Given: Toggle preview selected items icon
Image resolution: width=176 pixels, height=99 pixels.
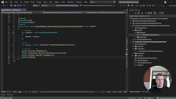Looking at the screenshot, I should pos(163,13).
